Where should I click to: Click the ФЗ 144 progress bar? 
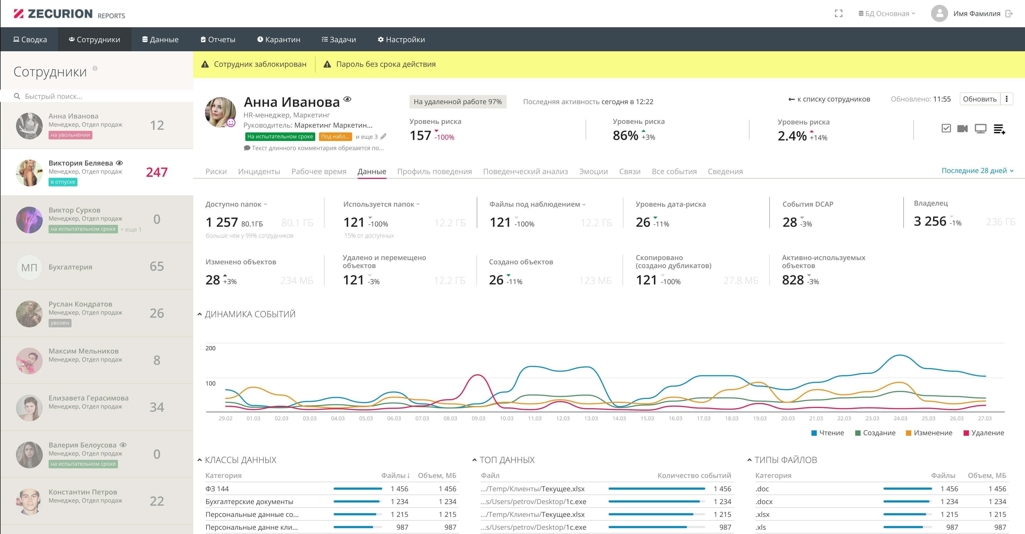pyautogui.click(x=358, y=489)
